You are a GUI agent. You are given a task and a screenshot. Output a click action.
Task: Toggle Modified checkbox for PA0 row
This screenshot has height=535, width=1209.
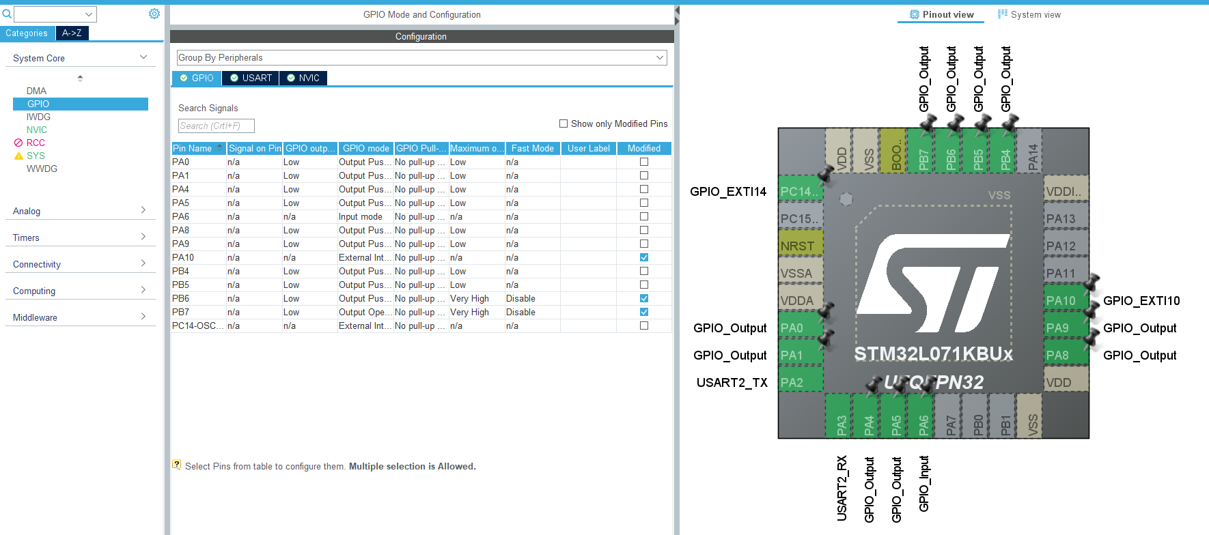point(644,162)
